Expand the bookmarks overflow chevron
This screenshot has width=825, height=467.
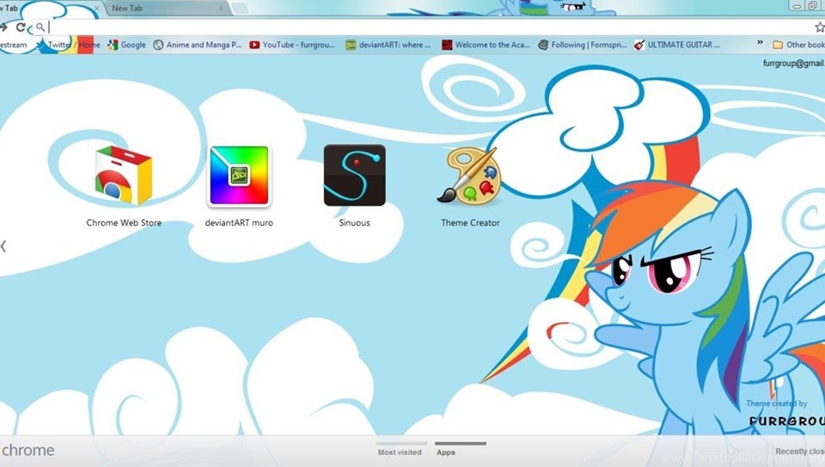pyautogui.click(x=760, y=43)
